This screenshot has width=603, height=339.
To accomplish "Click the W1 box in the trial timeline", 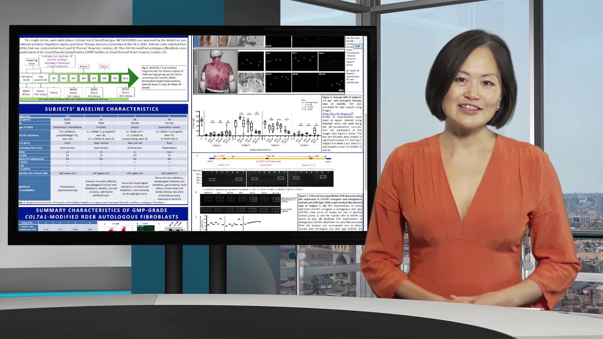I will 64,78.
